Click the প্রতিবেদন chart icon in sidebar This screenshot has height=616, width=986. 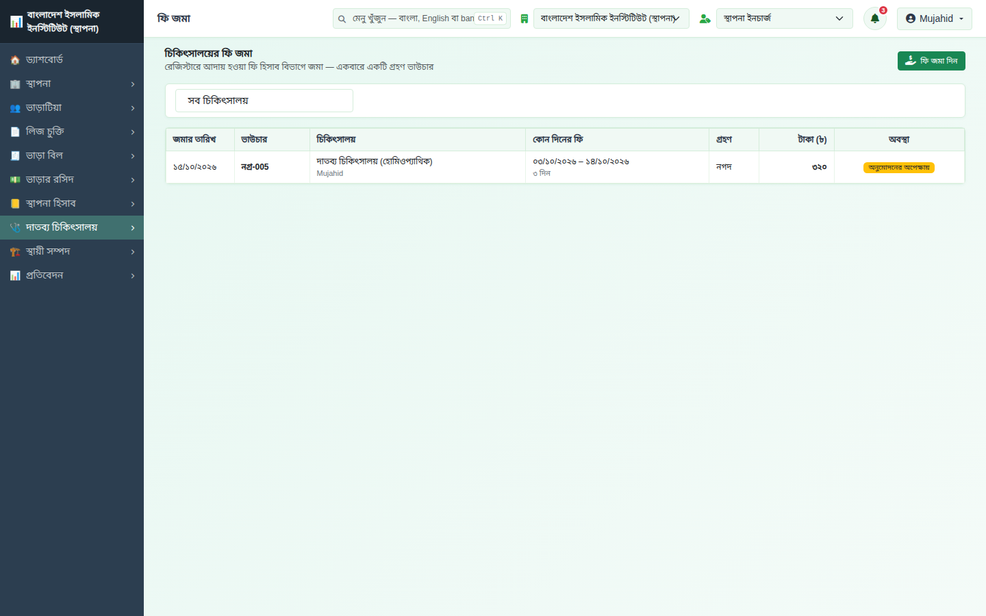[x=15, y=276]
